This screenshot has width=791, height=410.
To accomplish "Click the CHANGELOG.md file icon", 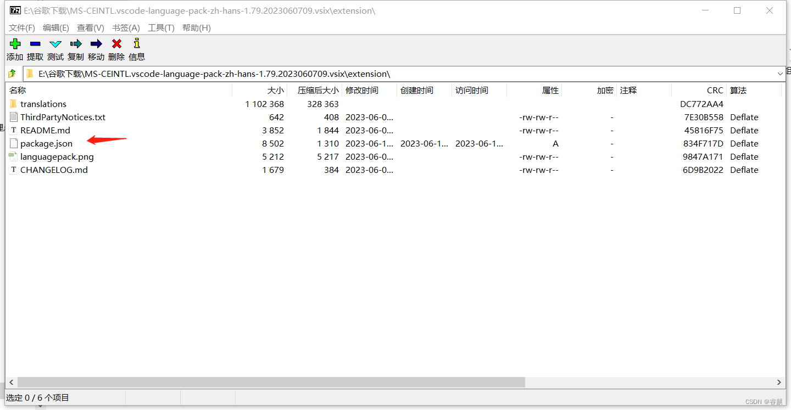I will 14,170.
